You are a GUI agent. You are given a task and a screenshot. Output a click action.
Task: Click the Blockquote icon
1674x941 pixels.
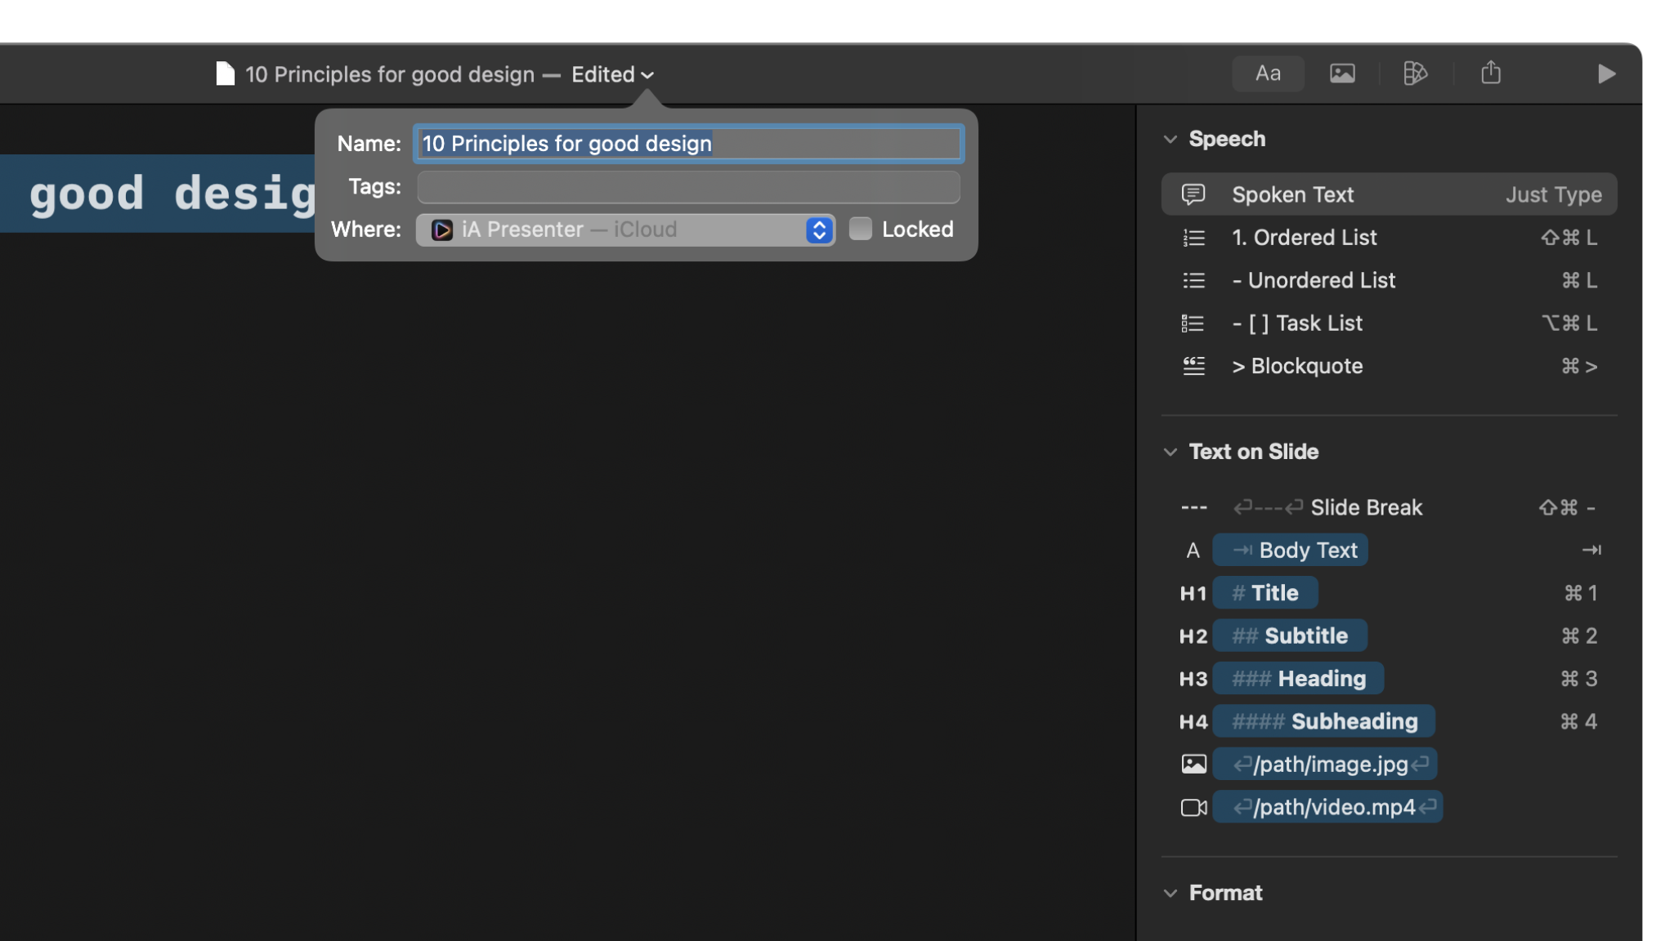(1193, 366)
